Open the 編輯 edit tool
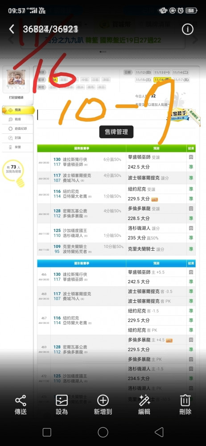The image size is (206, 446). pyautogui.click(x=144, y=405)
